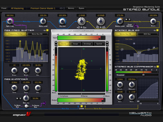Click the Threshold slider handle

pos(143,75)
